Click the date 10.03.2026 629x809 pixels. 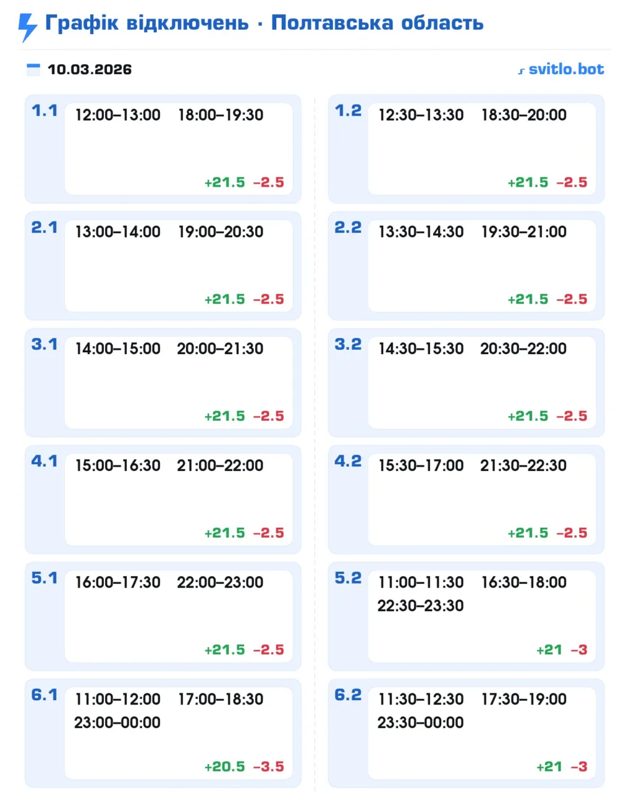(x=90, y=69)
